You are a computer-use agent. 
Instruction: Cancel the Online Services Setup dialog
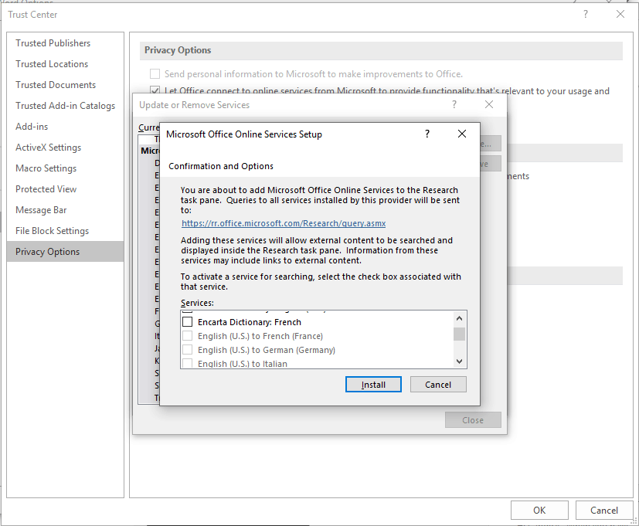[437, 384]
